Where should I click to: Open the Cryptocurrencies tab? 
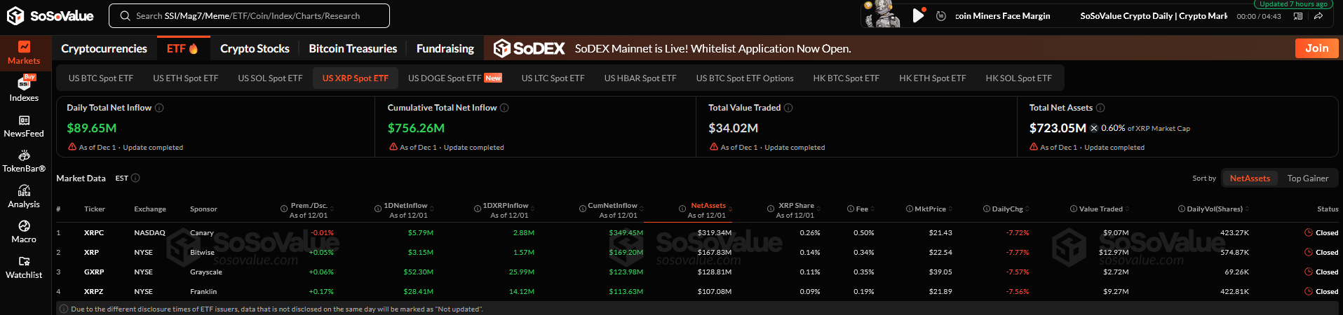click(104, 48)
